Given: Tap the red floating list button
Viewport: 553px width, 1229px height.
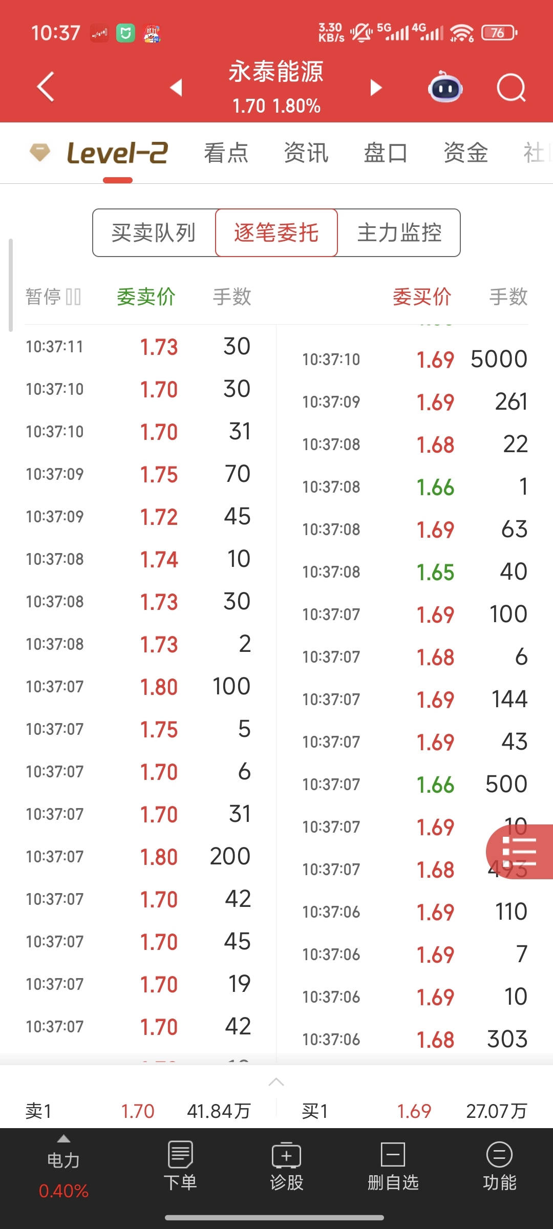Looking at the screenshot, I should [520, 852].
